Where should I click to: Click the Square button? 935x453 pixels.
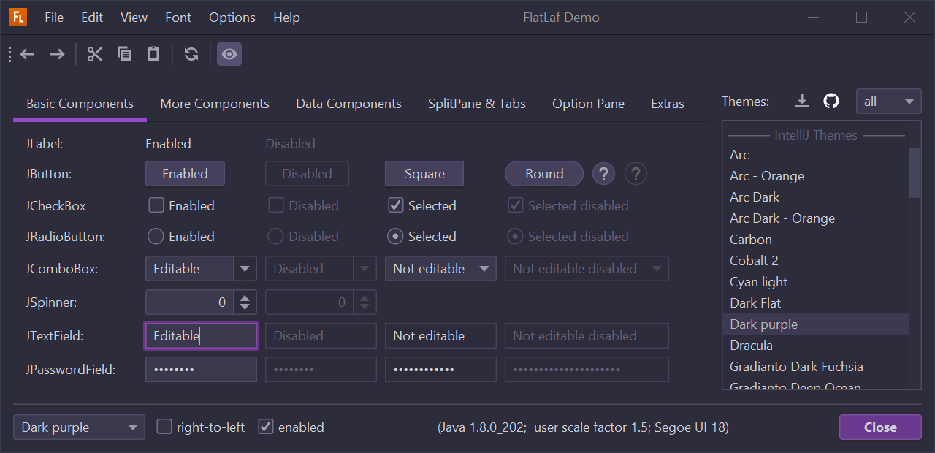click(424, 174)
